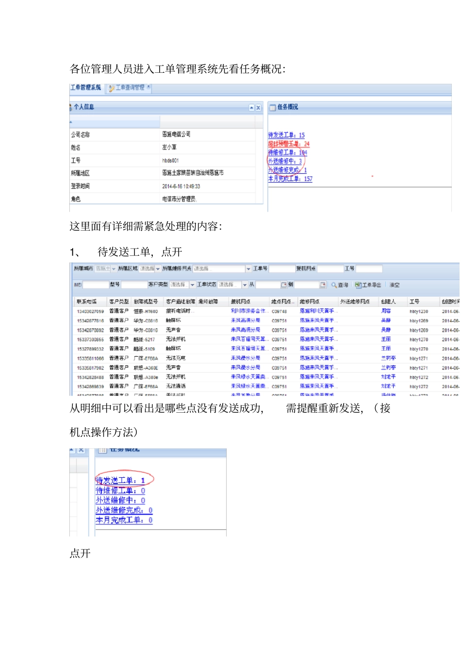461x653 pixels.
Task: Focus the 工单号 input field
Action: point(282,269)
